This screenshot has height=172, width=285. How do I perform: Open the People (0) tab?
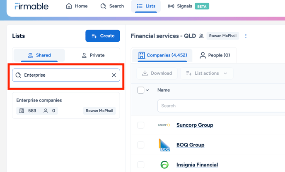click(x=215, y=55)
